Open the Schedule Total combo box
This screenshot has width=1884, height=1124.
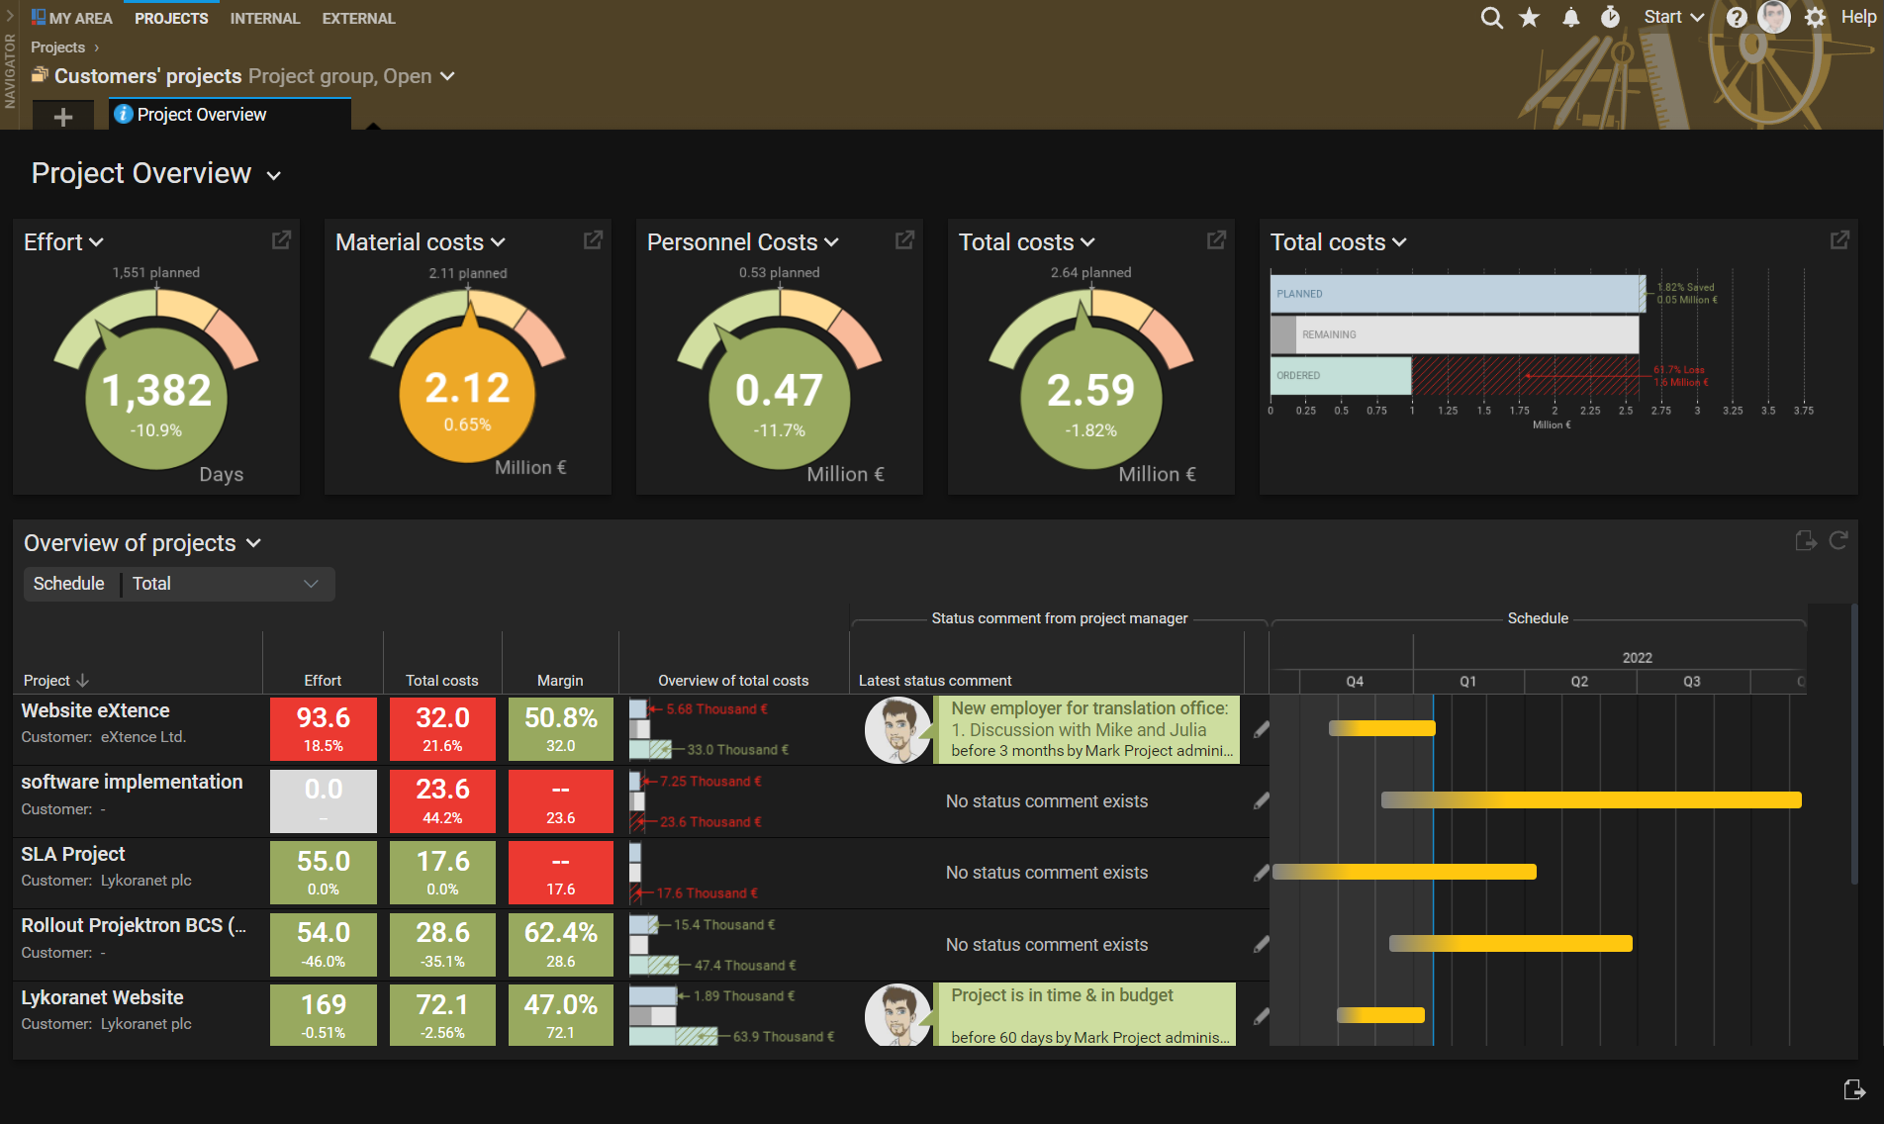coord(311,584)
